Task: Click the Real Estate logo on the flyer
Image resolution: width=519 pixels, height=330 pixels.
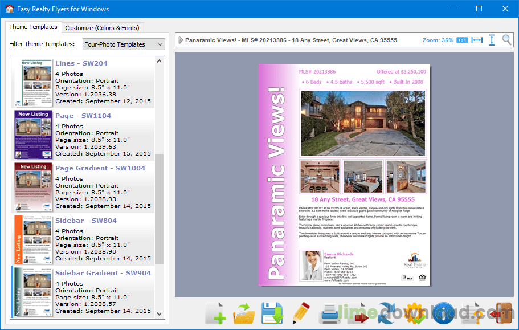Action: [415, 260]
